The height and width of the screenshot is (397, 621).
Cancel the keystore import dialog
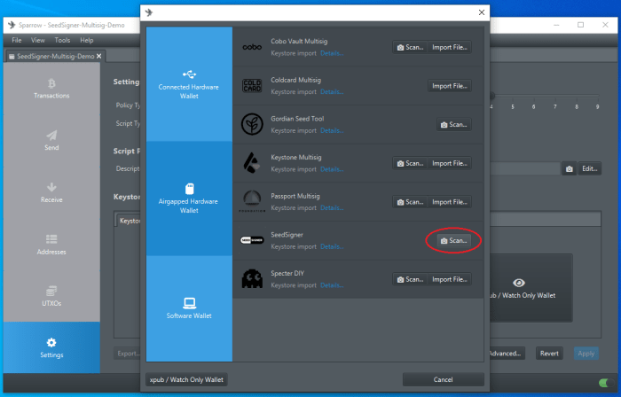[444, 379]
